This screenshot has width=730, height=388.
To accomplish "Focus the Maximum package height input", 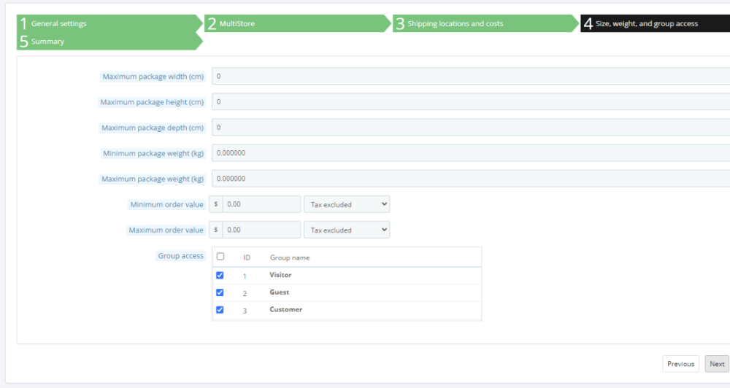I will coord(470,102).
